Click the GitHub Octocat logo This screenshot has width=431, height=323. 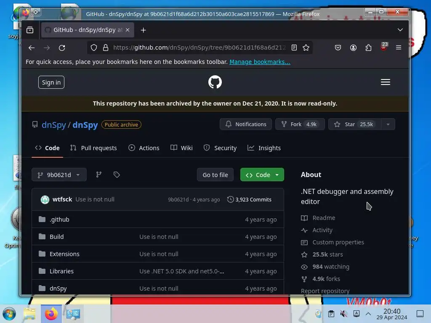(x=215, y=82)
